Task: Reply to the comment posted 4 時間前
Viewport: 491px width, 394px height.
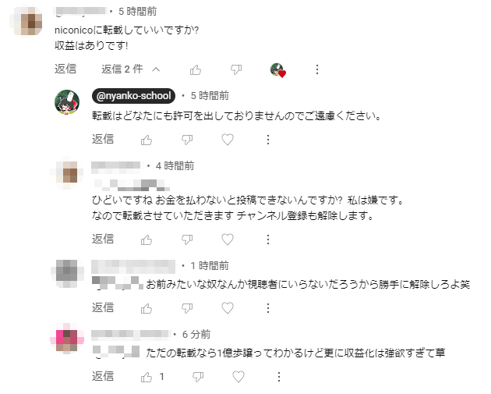Action: (x=103, y=240)
